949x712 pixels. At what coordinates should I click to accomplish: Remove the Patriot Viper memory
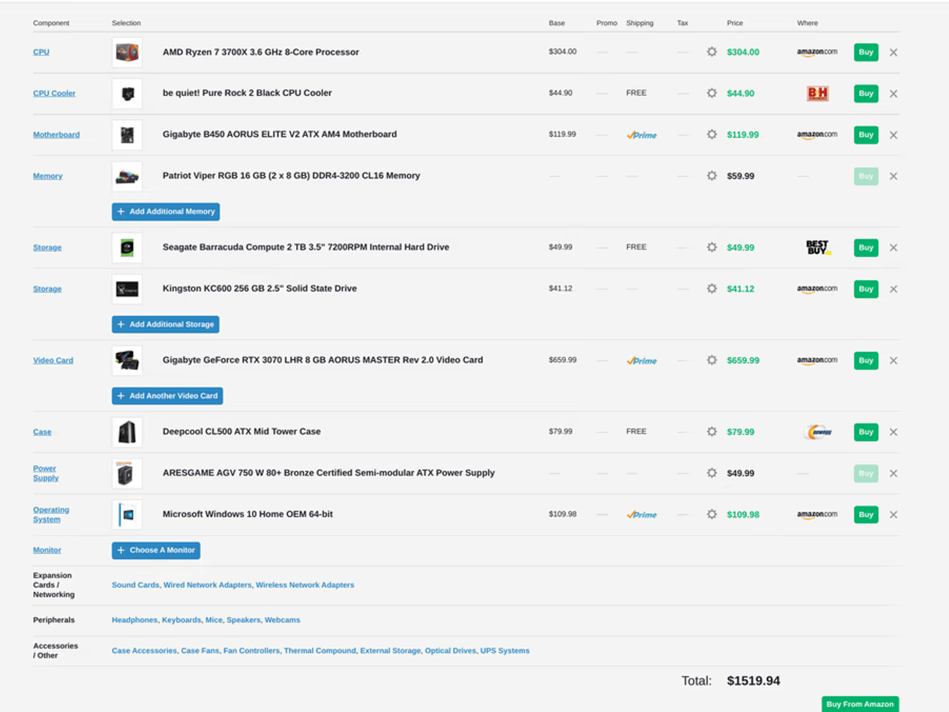[x=893, y=176]
